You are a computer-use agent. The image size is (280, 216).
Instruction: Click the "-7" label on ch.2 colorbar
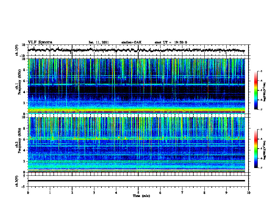coord(261,168)
